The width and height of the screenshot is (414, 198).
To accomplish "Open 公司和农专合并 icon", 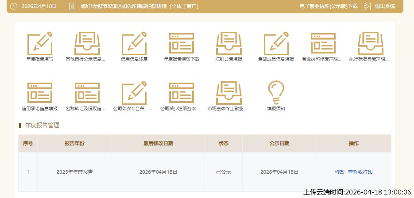I will 134,93.
